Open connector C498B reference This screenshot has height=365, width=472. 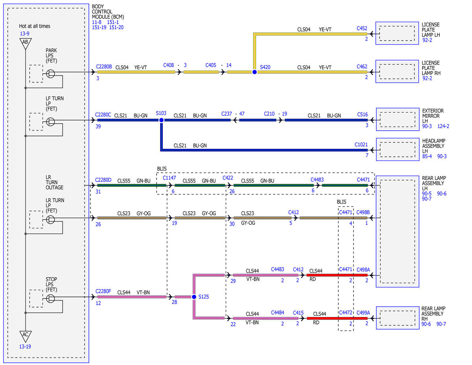click(x=363, y=213)
